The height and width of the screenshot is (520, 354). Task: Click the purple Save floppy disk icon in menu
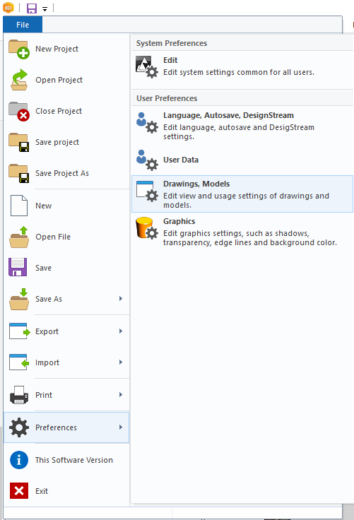point(18,267)
